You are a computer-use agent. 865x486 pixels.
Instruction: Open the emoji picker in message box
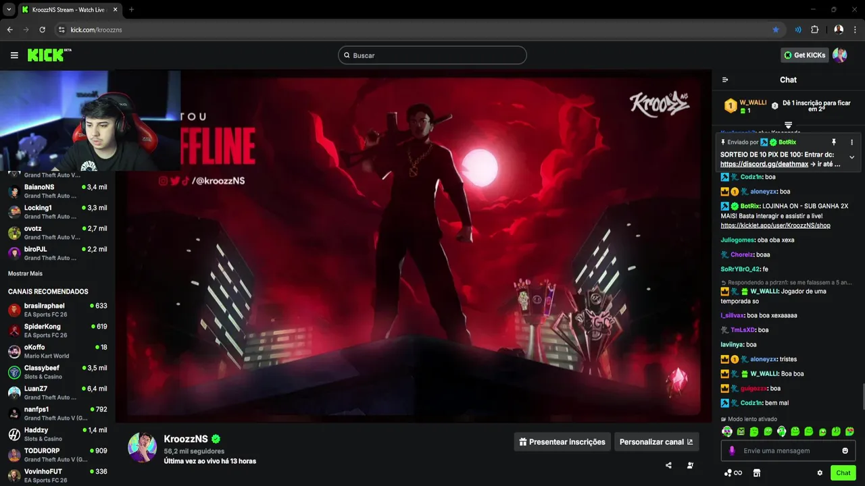click(845, 451)
